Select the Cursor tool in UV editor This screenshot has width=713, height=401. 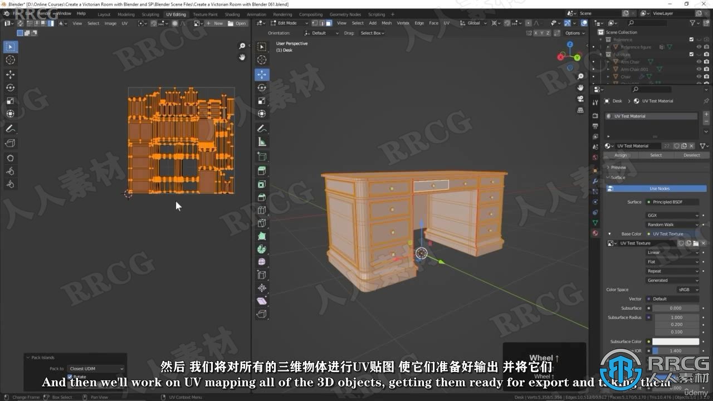click(x=11, y=60)
